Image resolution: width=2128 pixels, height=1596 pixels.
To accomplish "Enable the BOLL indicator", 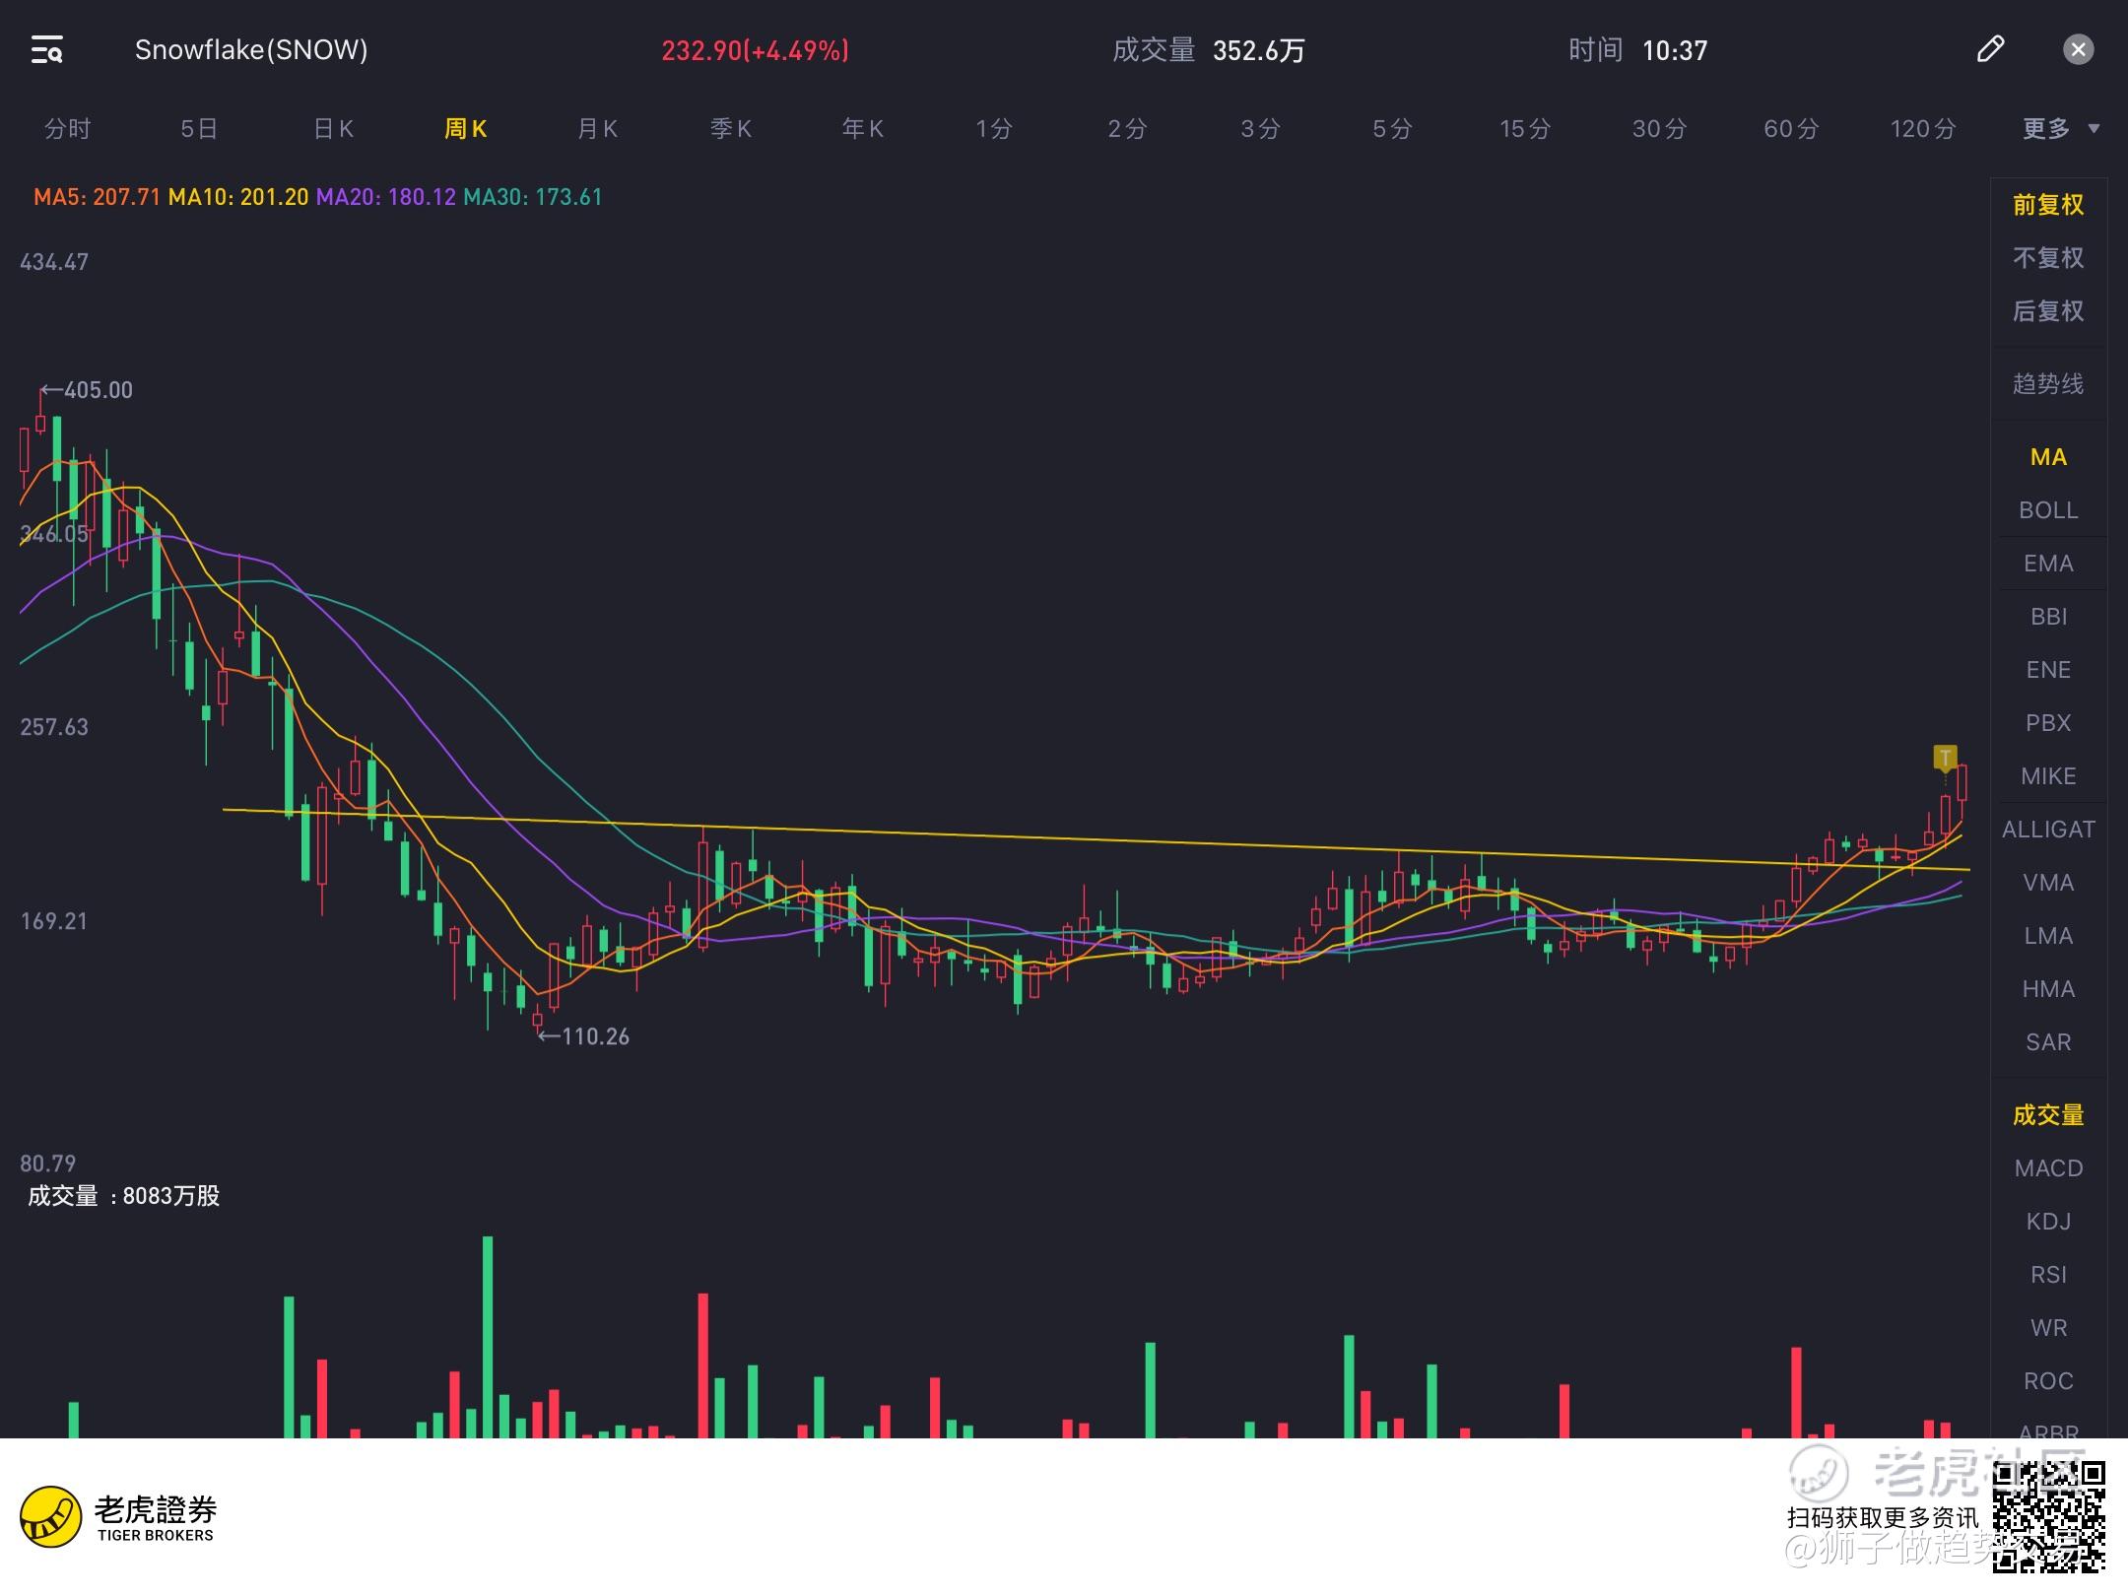I will pyautogui.click(x=2048, y=510).
